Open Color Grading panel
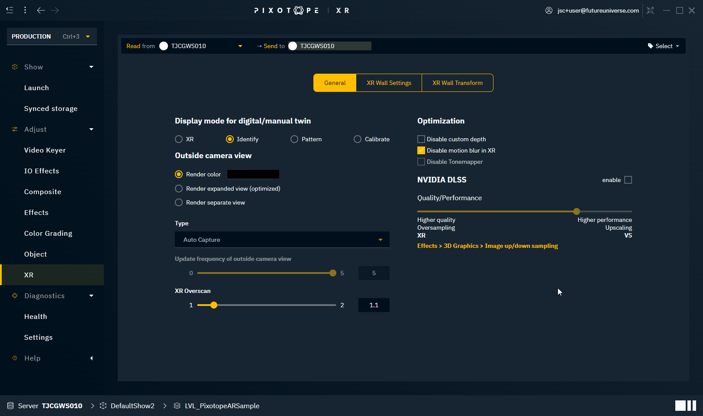 click(x=48, y=233)
